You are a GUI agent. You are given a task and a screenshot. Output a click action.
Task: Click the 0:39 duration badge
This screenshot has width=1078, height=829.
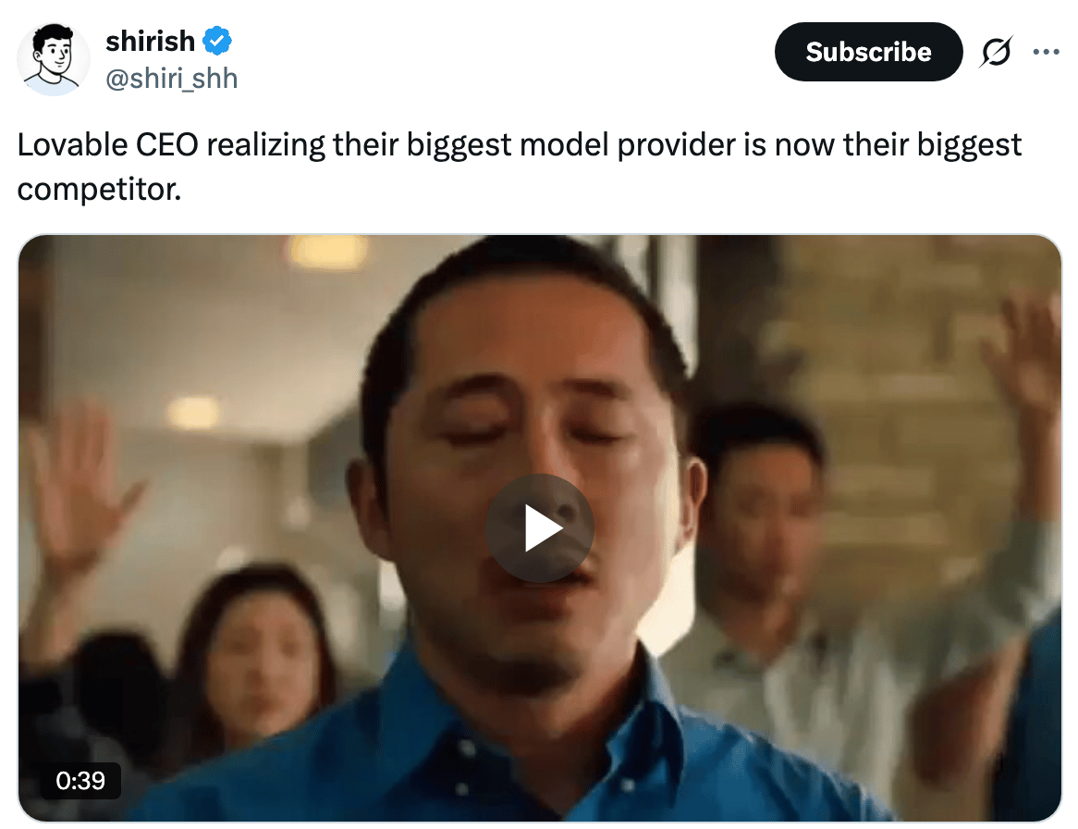coord(80,780)
